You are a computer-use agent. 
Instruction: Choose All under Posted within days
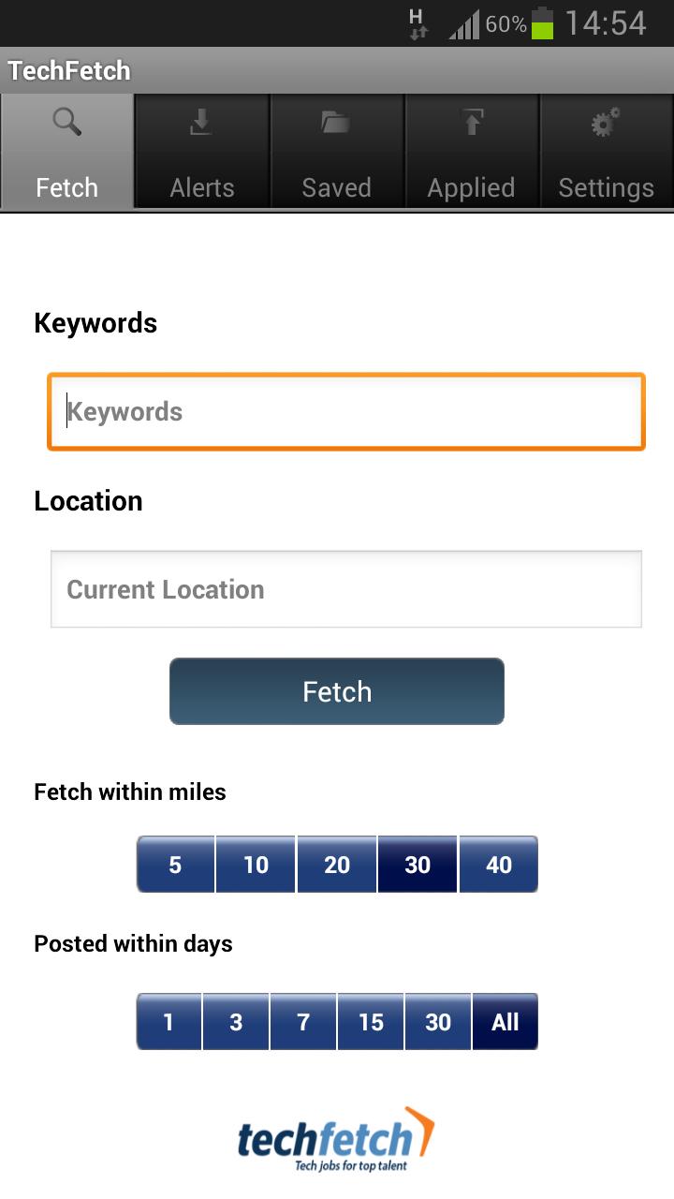[x=505, y=1022]
